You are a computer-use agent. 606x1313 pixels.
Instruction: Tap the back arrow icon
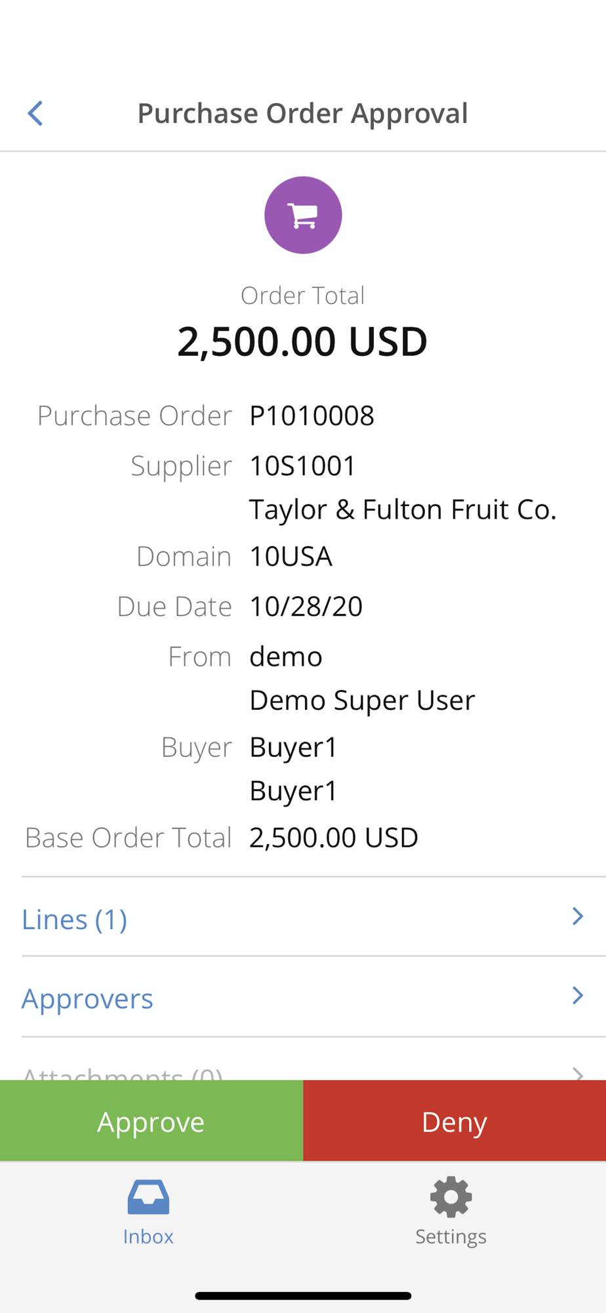[35, 113]
